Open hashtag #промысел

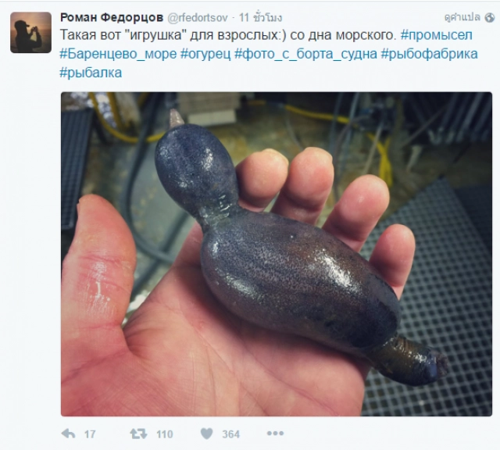(x=436, y=35)
